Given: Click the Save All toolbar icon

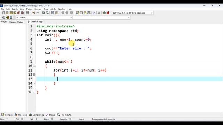Looking at the screenshot, I should [x=15, y=13].
